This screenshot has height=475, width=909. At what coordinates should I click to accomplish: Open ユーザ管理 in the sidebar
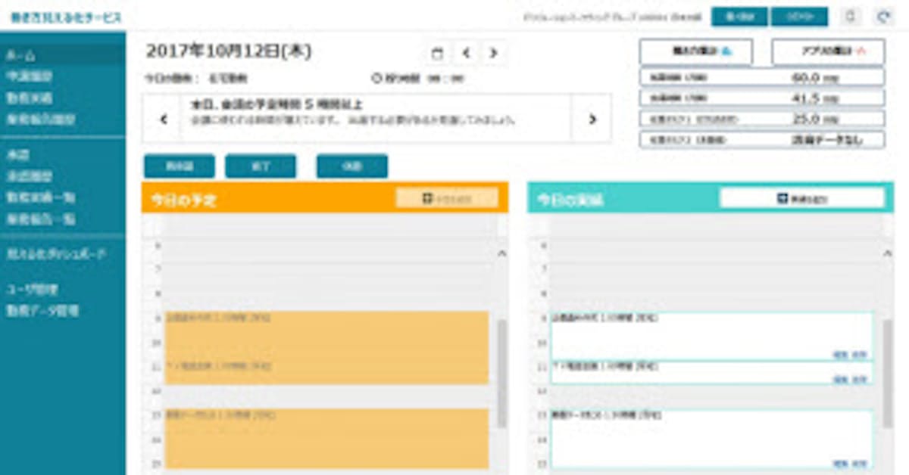point(32,289)
